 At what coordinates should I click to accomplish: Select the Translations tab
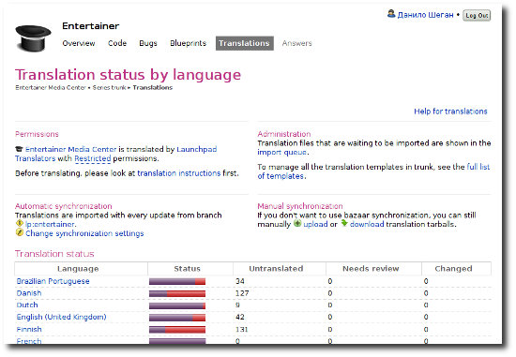(x=245, y=43)
